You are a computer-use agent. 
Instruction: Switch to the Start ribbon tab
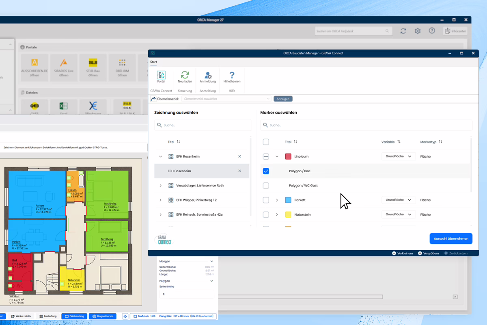click(153, 62)
